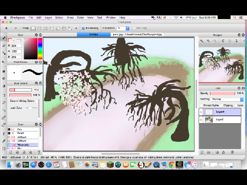Zoom out using Navigator magnifier

pyautogui.click(x=208, y=41)
